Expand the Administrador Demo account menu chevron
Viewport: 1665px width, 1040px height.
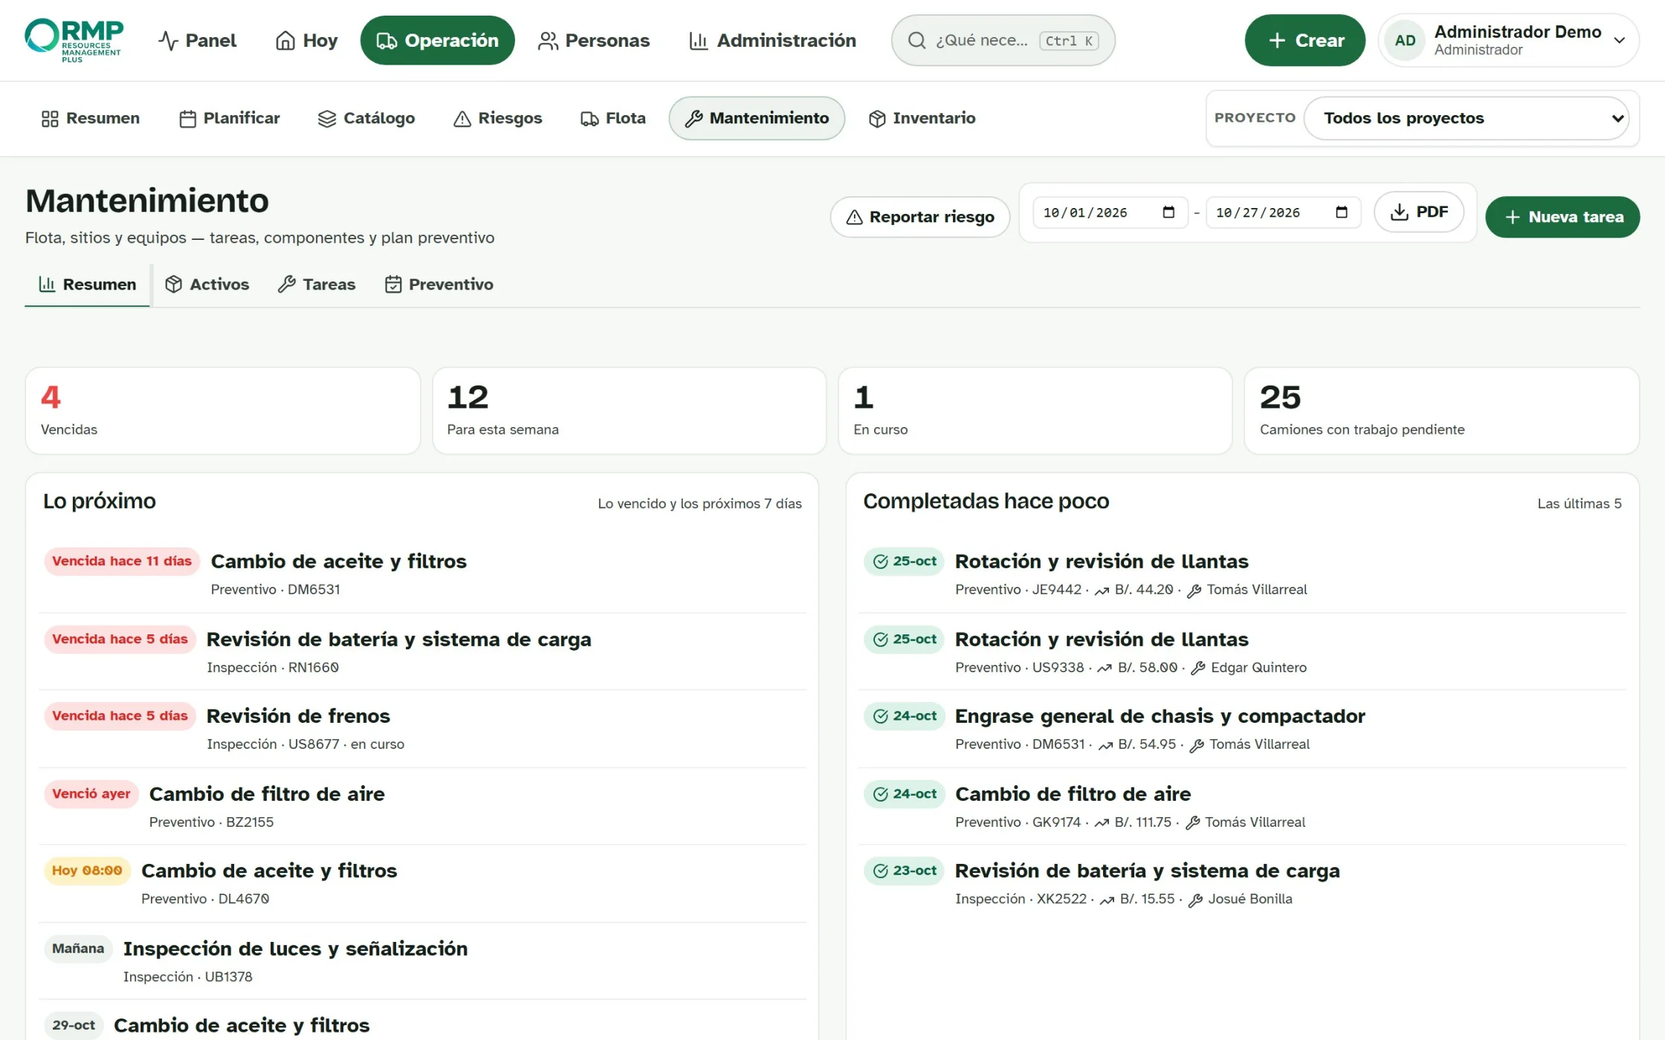tap(1620, 40)
